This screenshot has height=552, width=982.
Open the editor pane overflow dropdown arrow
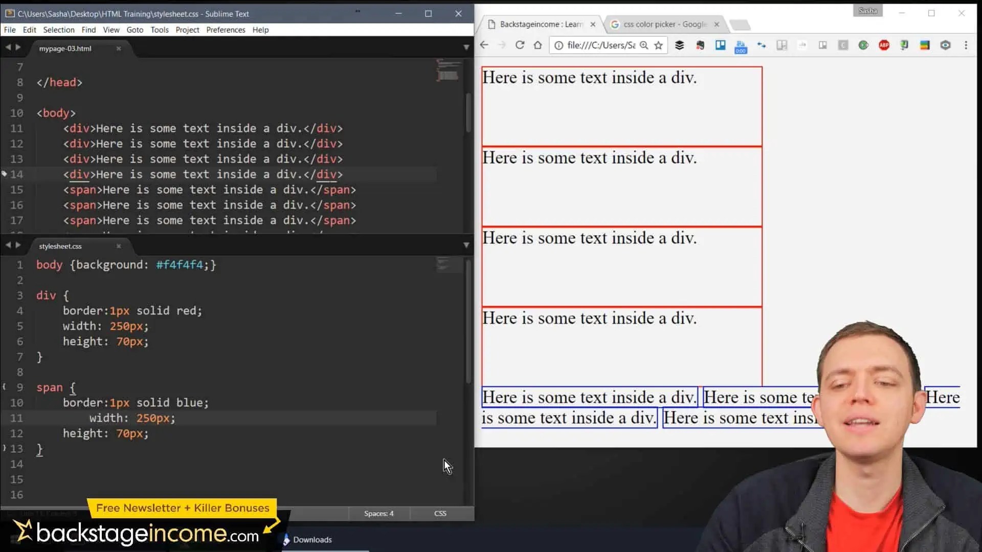pyautogui.click(x=466, y=47)
